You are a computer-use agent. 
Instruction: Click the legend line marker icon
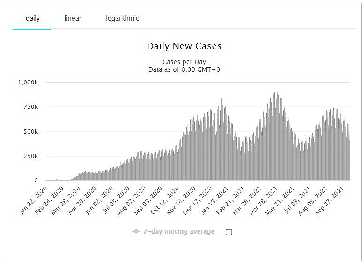click(136, 231)
